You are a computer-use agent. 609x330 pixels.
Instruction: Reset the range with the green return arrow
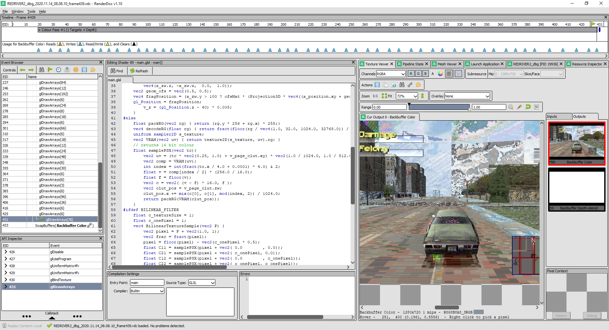(528, 107)
